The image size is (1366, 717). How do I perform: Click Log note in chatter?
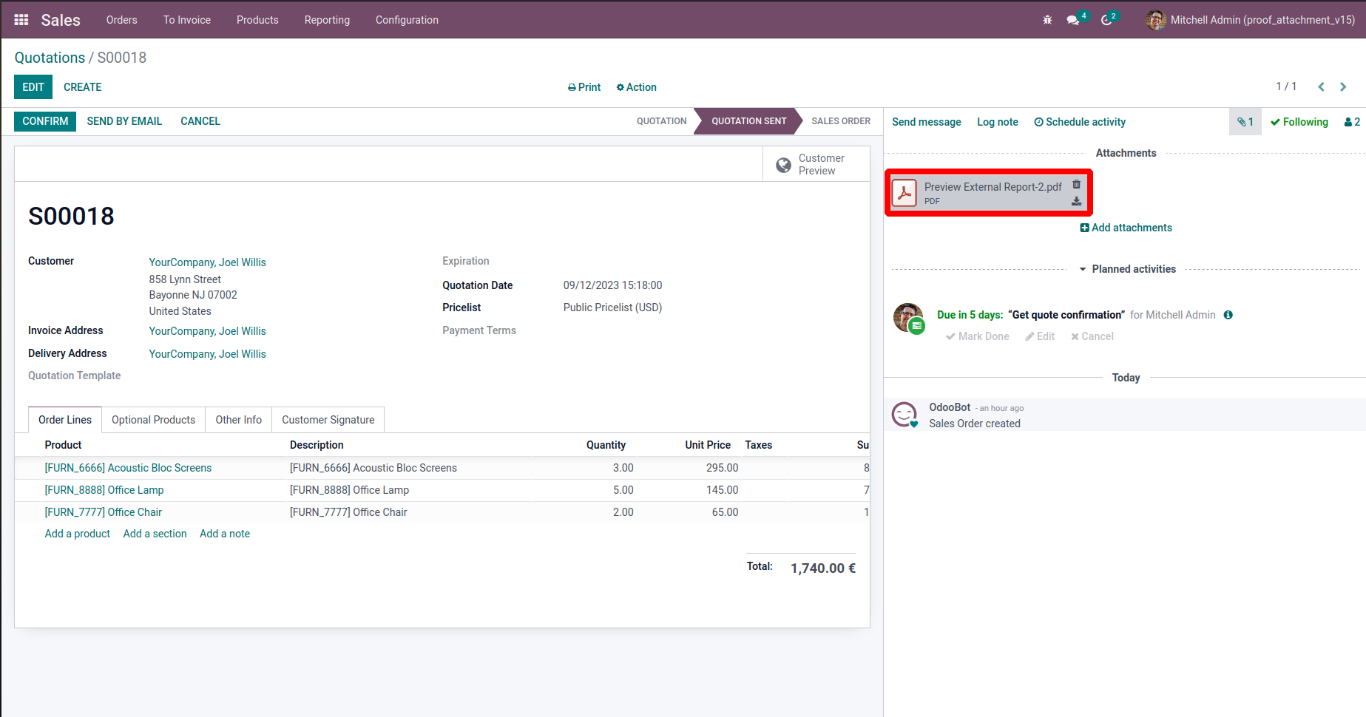tap(998, 122)
